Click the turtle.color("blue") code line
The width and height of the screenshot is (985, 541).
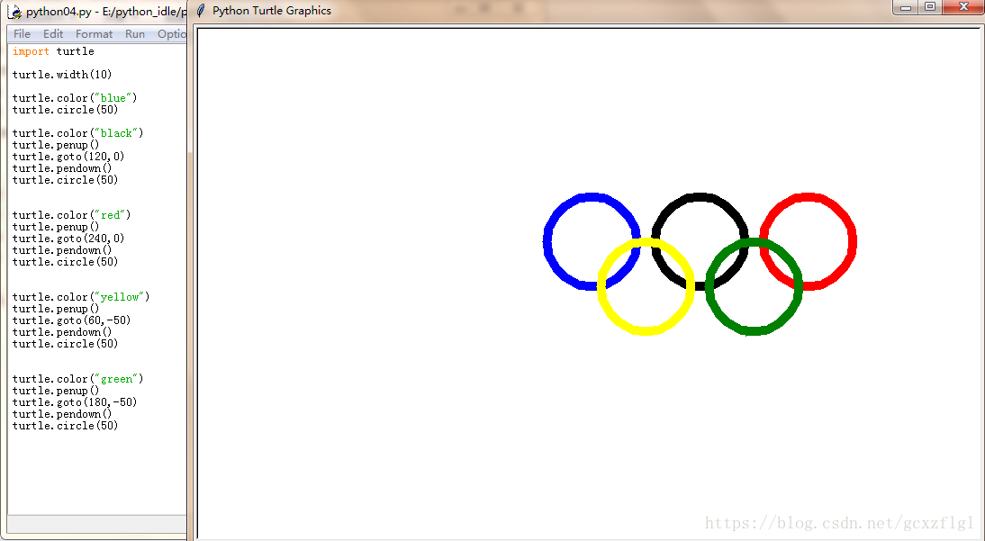[75, 98]
